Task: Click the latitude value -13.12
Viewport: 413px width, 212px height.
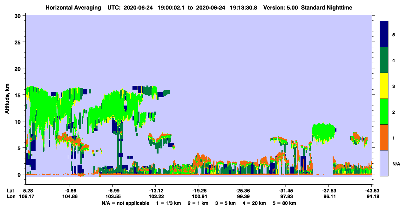Action: pyautogui.click(x=156, y=191)
